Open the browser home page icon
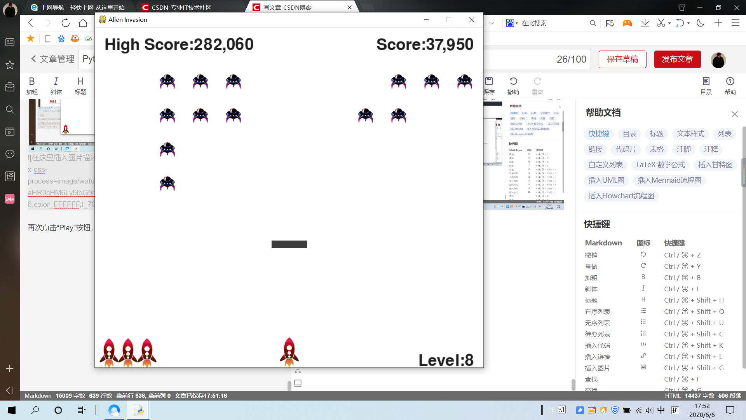Viewport: 746px width, 420px height. point(83,23)
